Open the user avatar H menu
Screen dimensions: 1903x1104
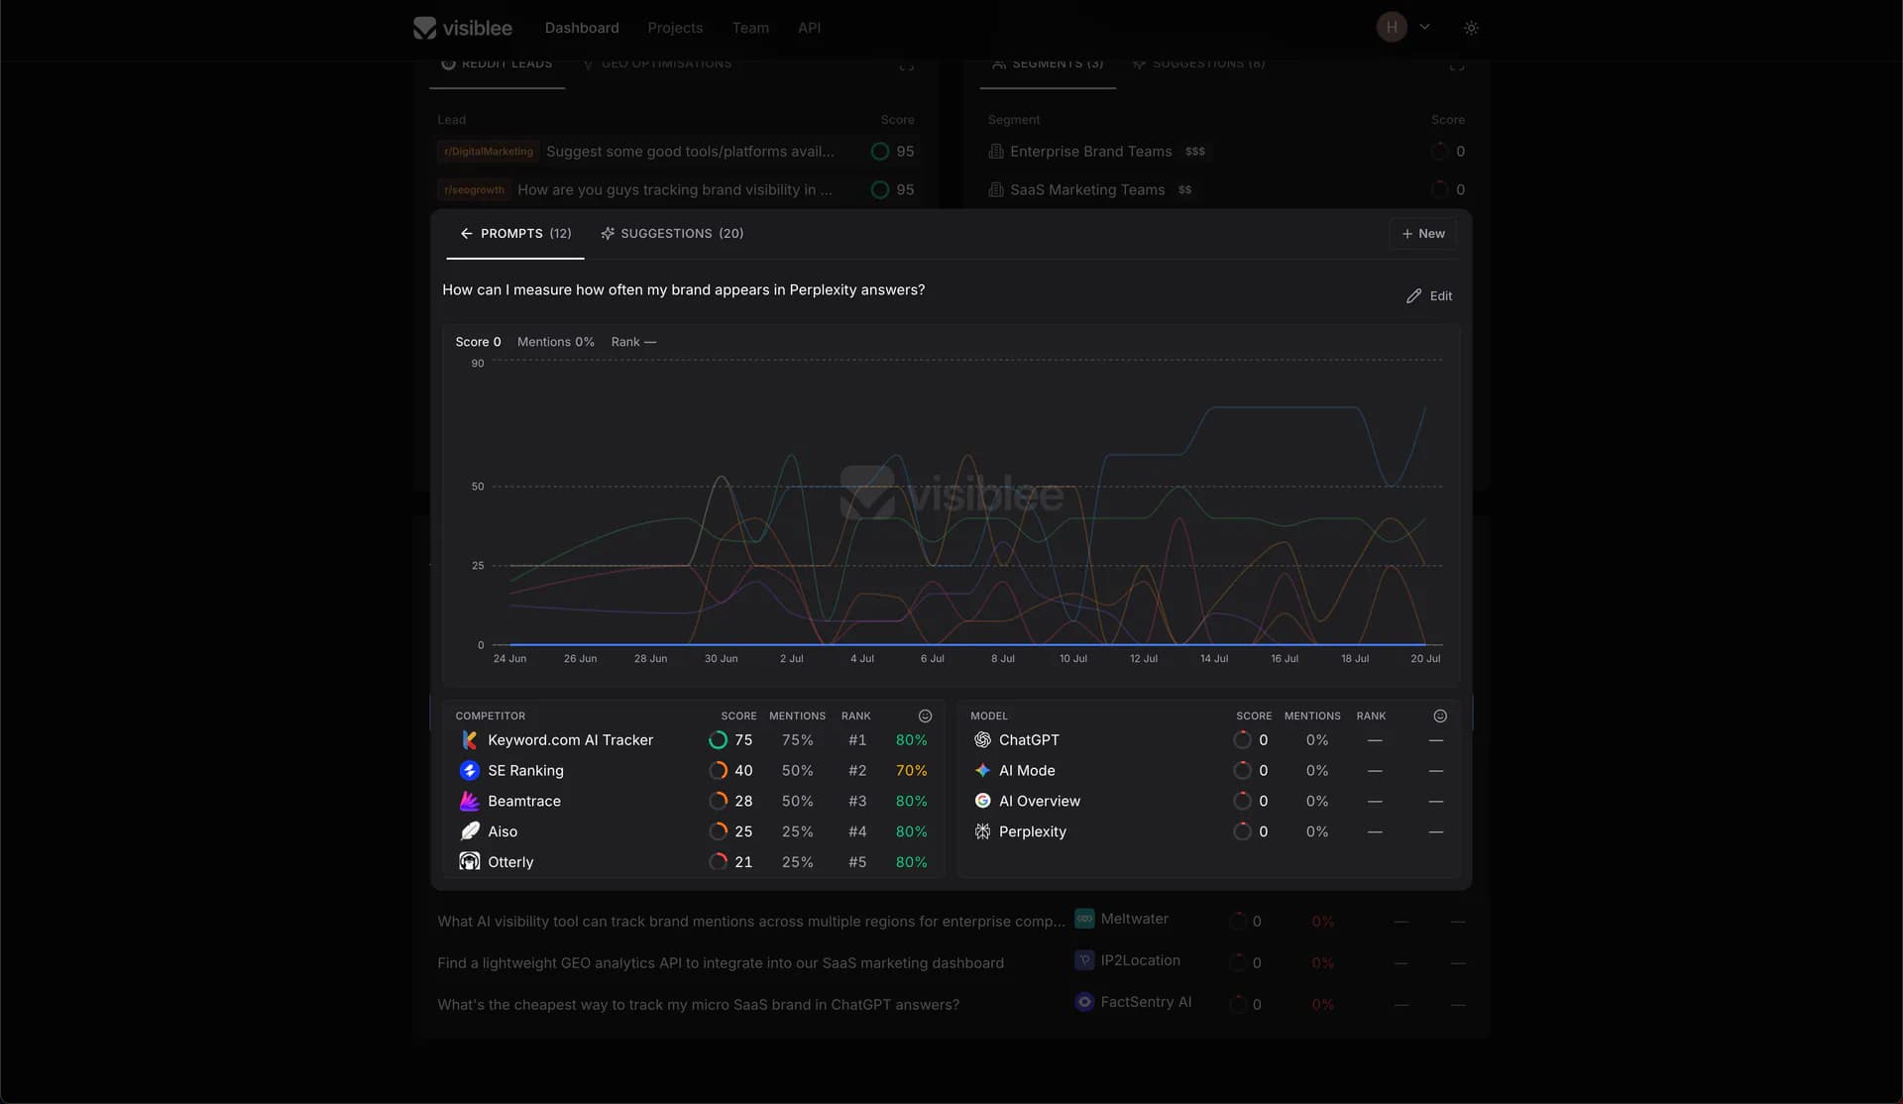coord(1392,27)
